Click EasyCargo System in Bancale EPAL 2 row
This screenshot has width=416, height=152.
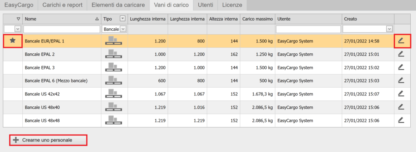pos(295,54)
